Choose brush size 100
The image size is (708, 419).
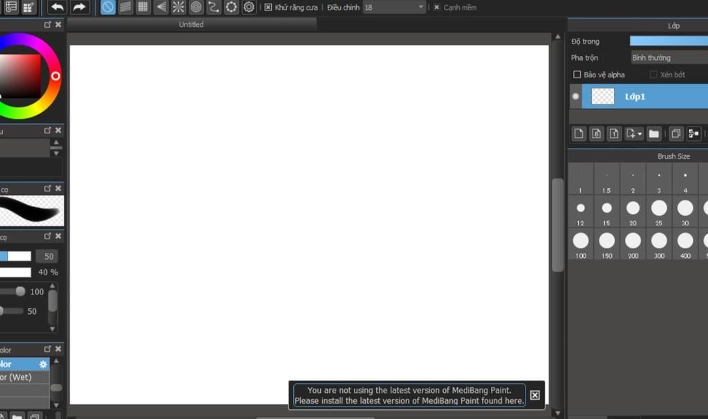tap(581, 244)
